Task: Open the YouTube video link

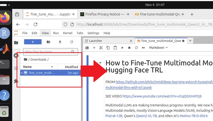Action: [162, 96]
